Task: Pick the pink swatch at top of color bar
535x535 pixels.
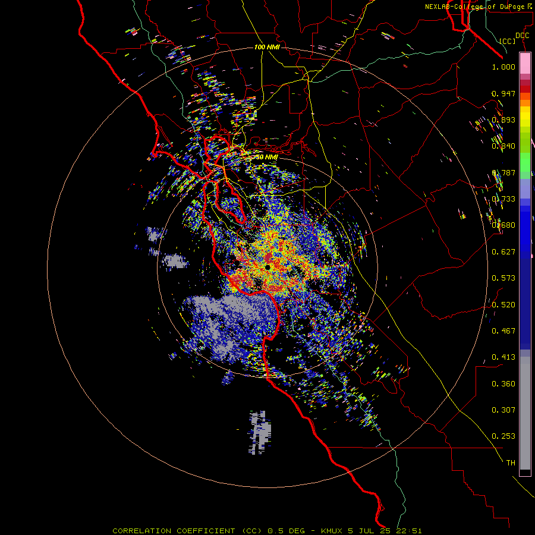Action: click(x=525, y=64)
